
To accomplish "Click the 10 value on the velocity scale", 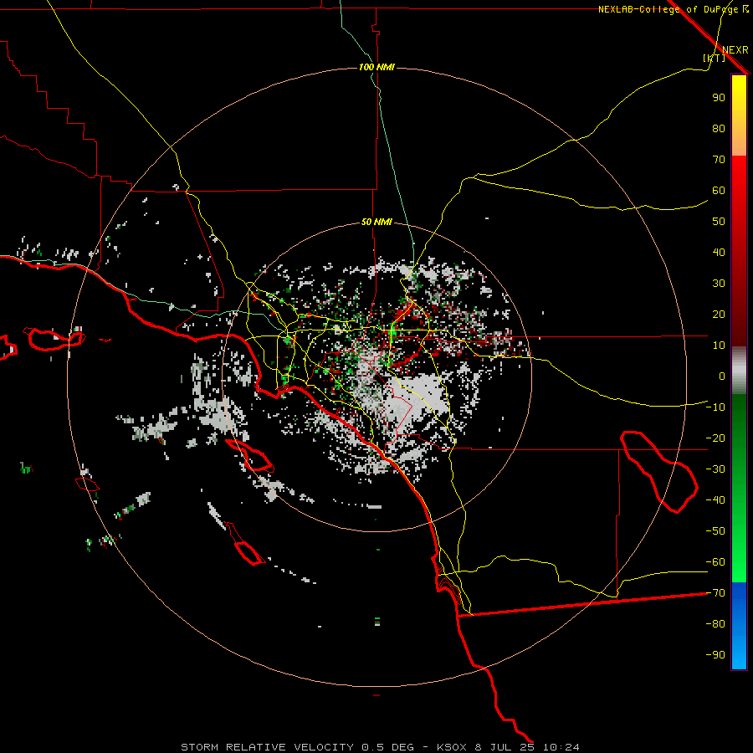I will coord(719,346).
